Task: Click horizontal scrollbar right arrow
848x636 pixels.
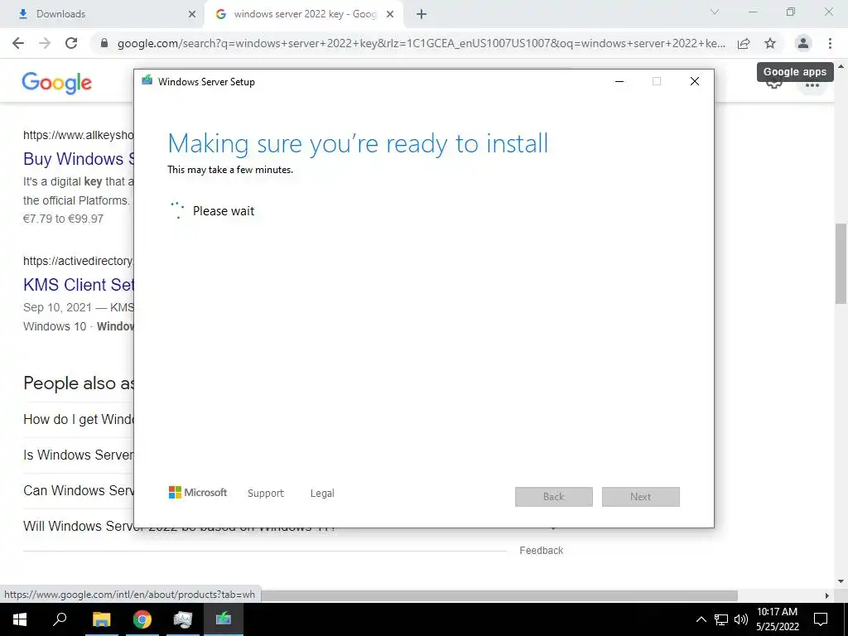Action: (x=827, y=596)
